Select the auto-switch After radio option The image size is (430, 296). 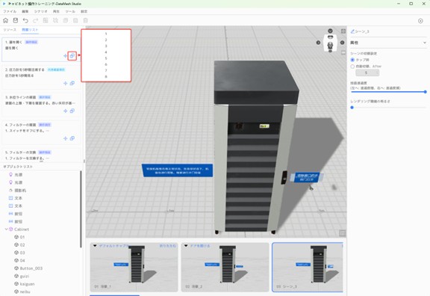(352, 67)
